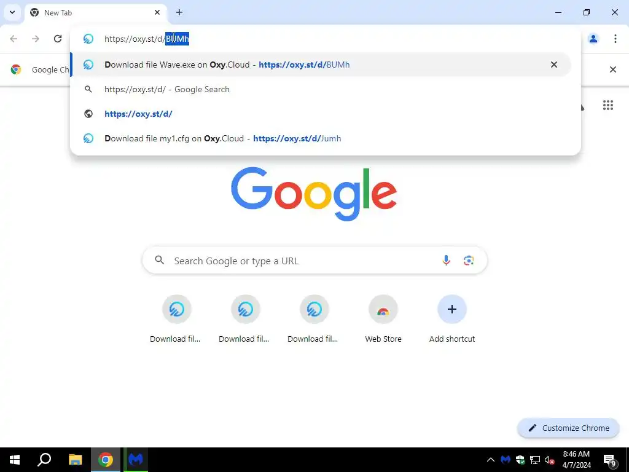Image resolution: width=629 pixels, height=472 pixels.
Task: Start voice search with microphone
Action: [x=446, y=261]
